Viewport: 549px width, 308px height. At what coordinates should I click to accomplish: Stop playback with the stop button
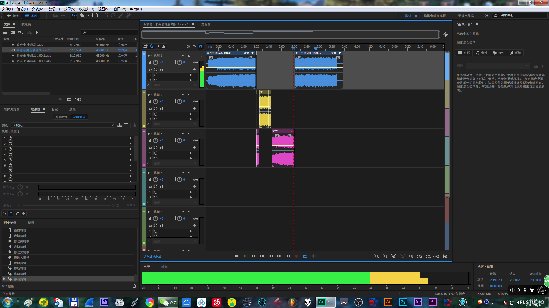coord(236,256)
